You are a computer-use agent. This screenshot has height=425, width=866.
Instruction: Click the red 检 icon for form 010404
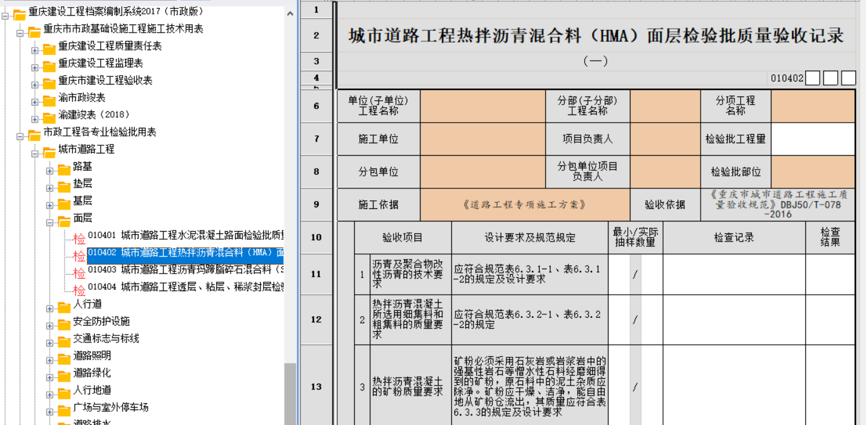click(79, 290)
